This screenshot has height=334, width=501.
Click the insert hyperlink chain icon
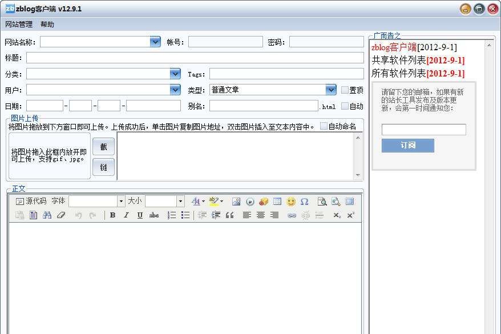pyautogui.click(x=291, y=215)
